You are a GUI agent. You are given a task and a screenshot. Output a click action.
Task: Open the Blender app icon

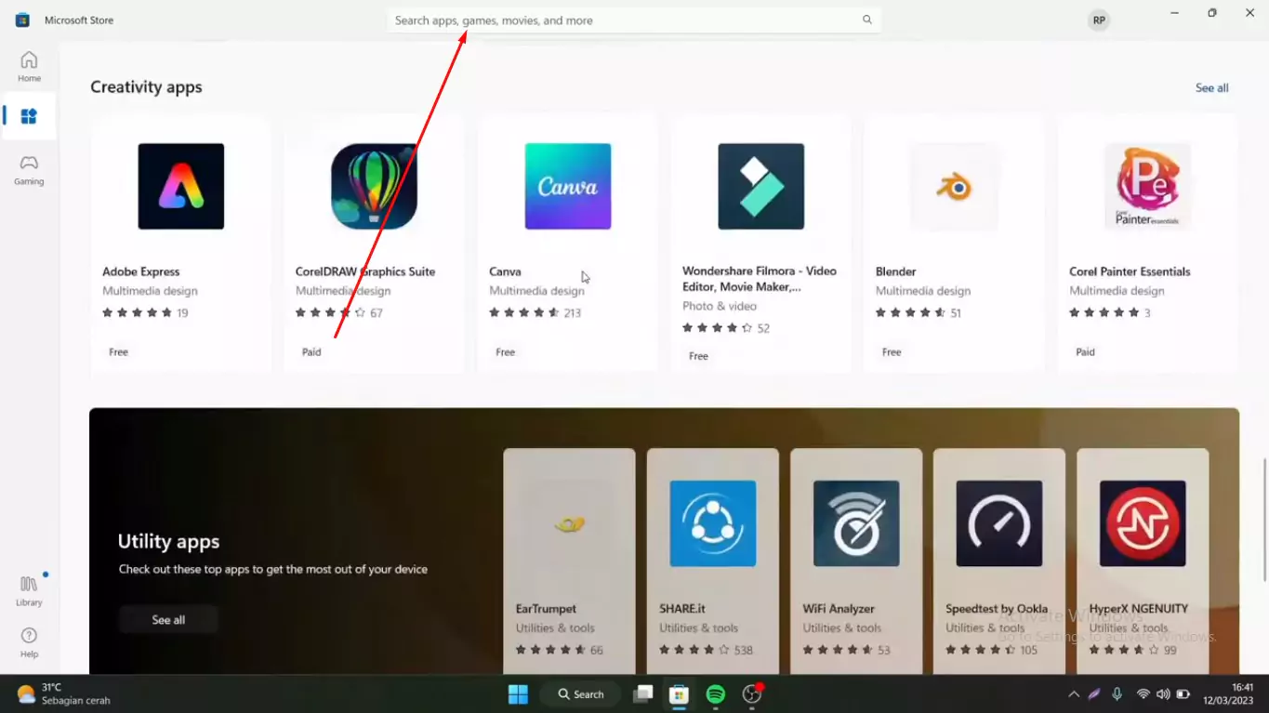tap(954, 186)
